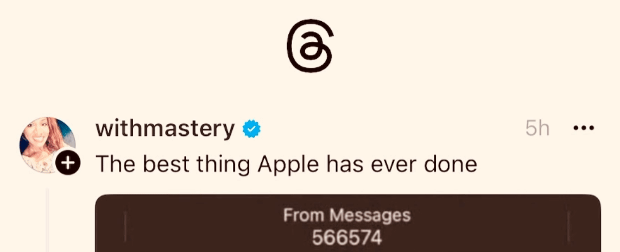Open the attached dark screenshot image
The image size is (620, 252).
348,223
